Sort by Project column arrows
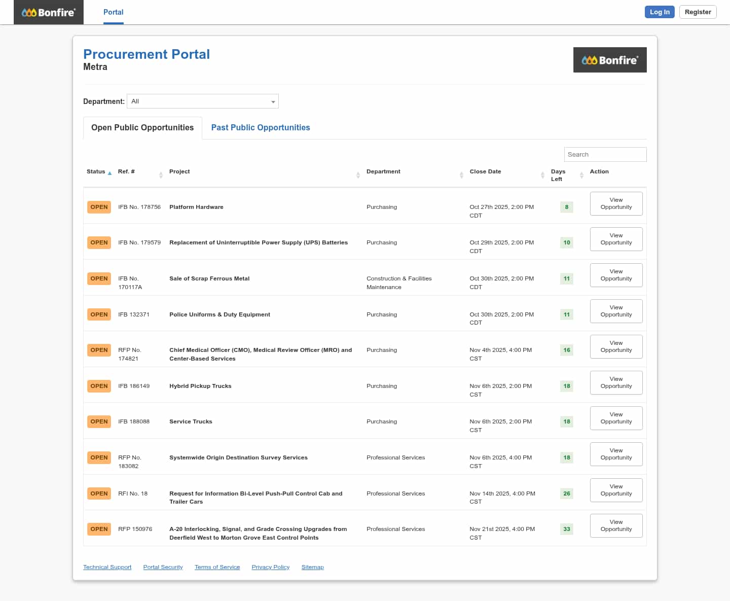This screenshot has height=601, width=730. pos(358,175)
